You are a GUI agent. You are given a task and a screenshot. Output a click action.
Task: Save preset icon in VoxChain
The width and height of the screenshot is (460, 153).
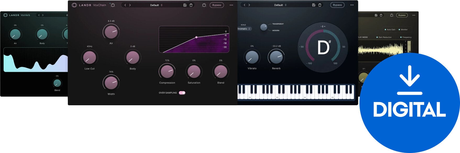click(185, 5)
